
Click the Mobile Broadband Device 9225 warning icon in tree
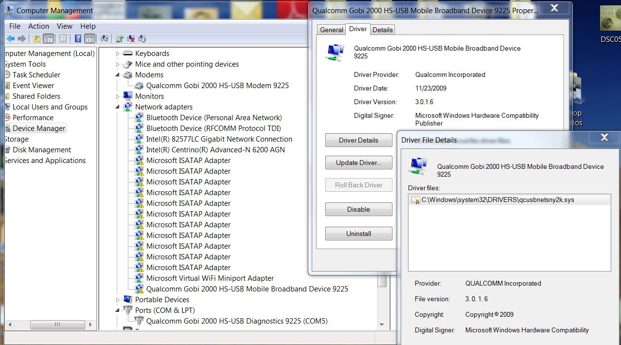point(139,289)
